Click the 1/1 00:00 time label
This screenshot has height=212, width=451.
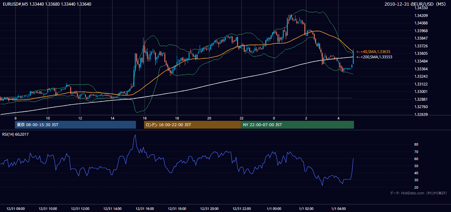point(274,209)
